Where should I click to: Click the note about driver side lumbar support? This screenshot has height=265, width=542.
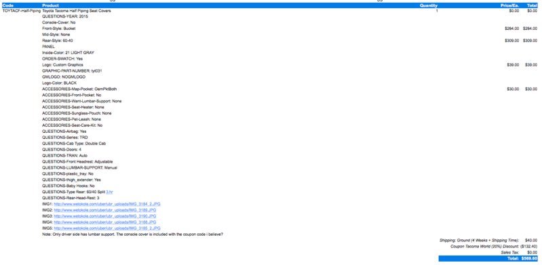(x=132, y=235)
